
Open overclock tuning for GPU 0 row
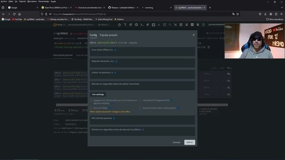tap(228, 74)
